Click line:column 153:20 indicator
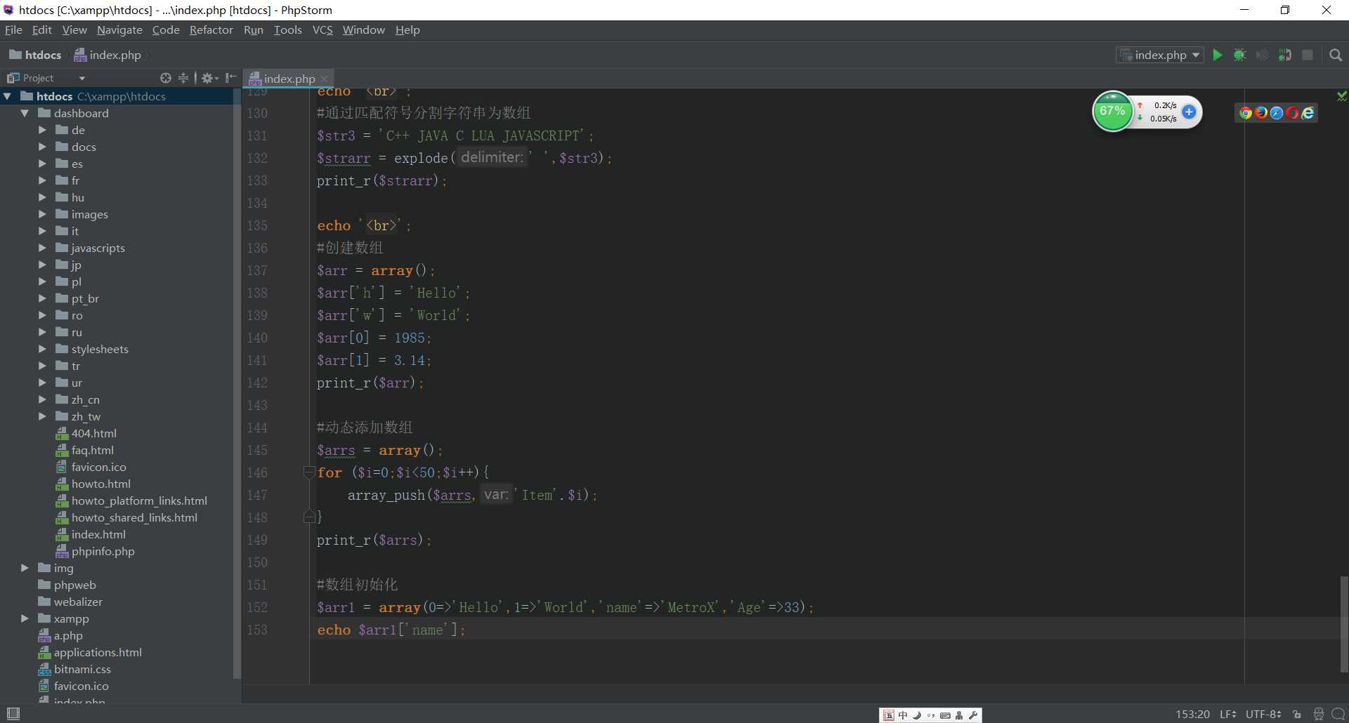Image resolution: width=1349 pixels, height=723 pixels. tap(1192, 714)
